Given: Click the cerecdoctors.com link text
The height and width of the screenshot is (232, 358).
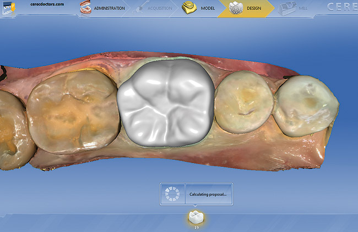Looking at the screenshot, I should coord(47,4).
